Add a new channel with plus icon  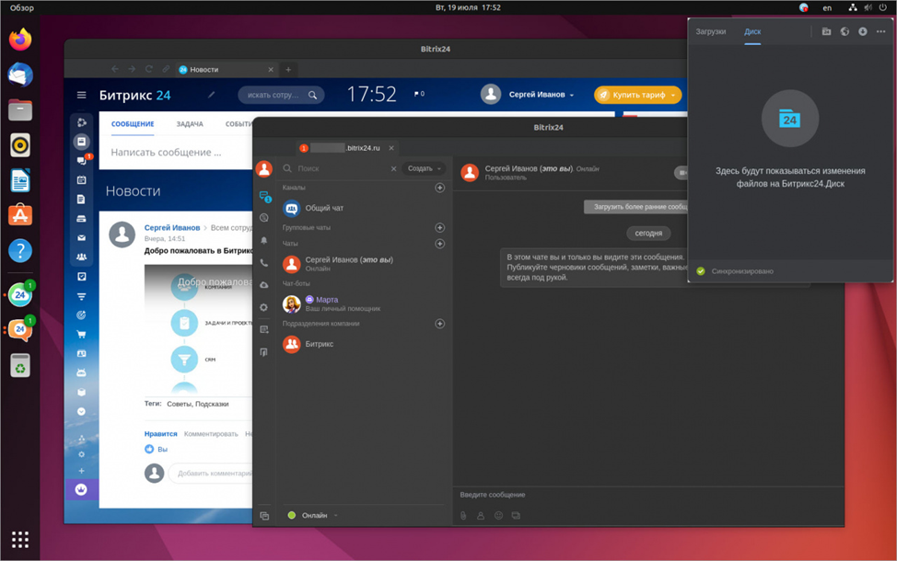(439, 188)
